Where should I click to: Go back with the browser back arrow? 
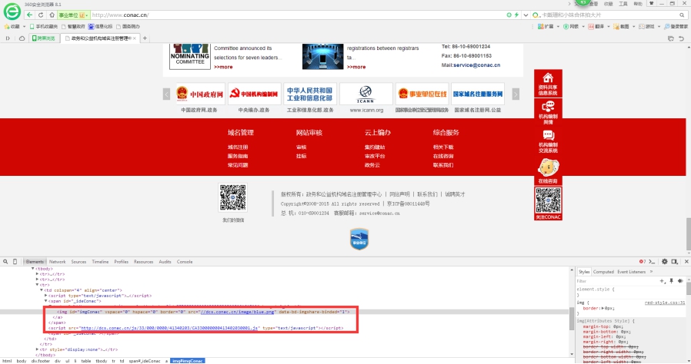click(x=29, y=15)
